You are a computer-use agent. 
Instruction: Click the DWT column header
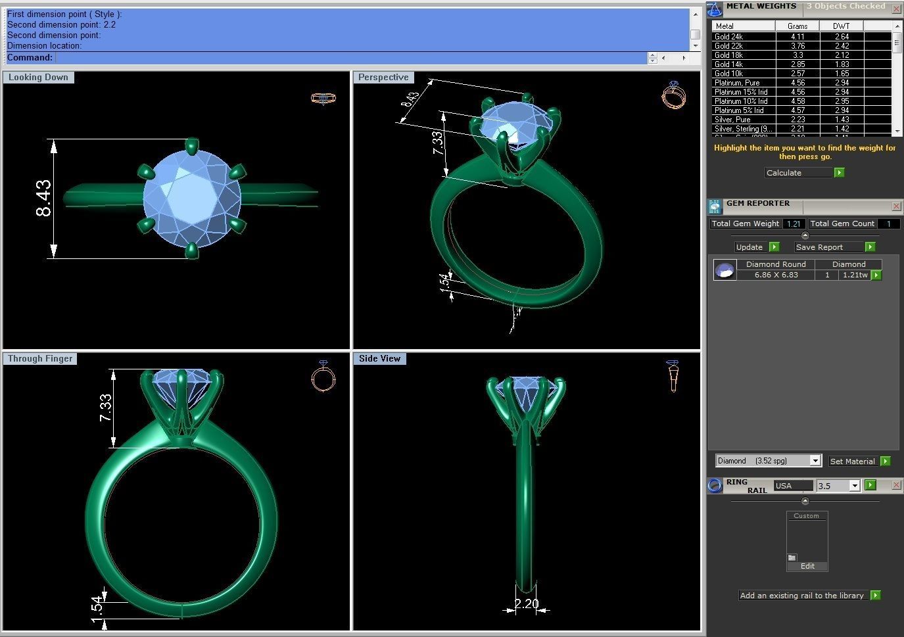[842, 26]
